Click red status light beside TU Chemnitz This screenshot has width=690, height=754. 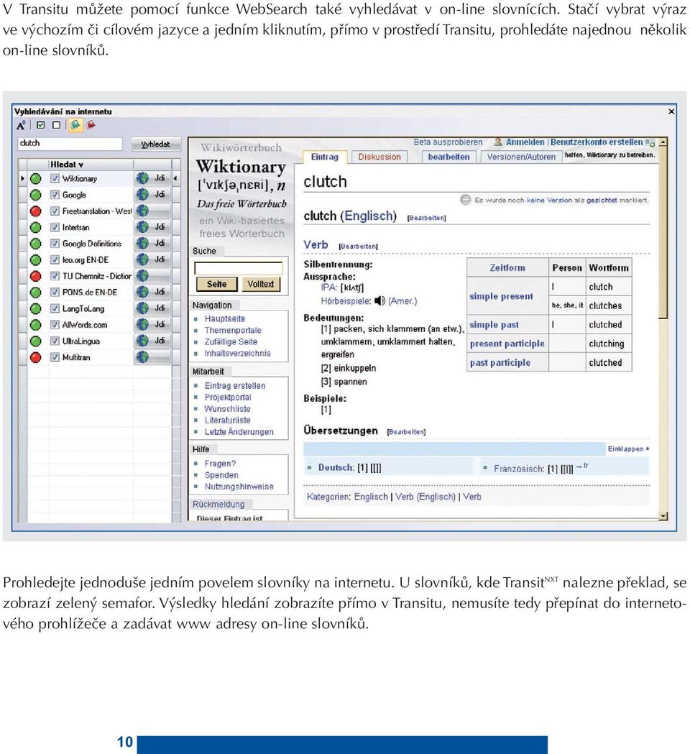click(36, 276)
